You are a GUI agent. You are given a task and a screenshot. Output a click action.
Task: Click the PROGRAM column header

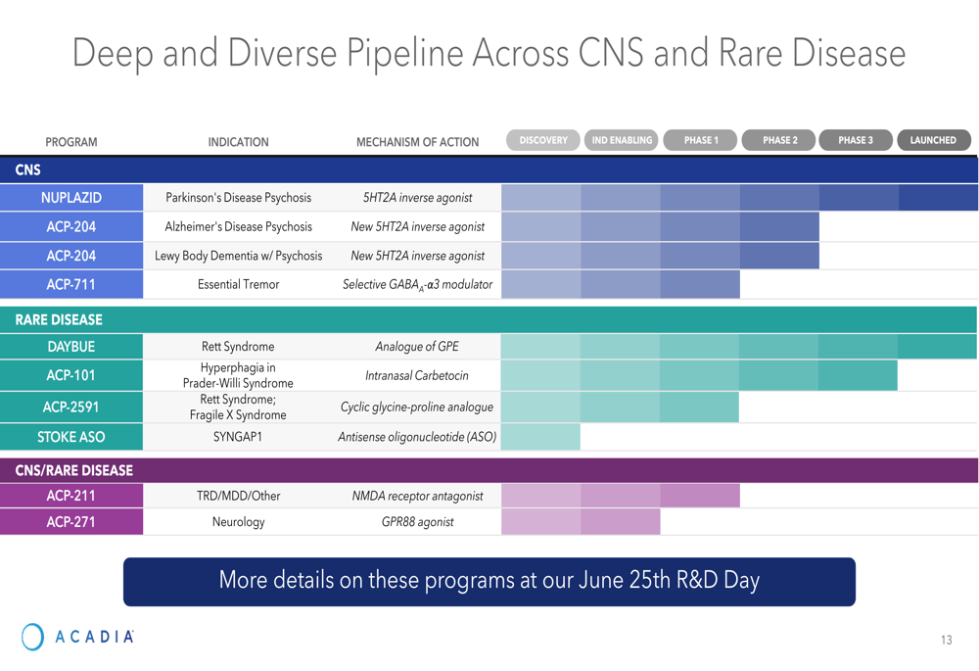(71, 142)
